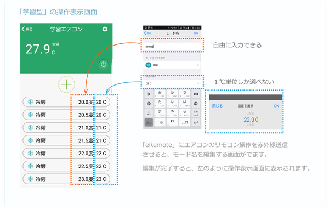
Task: Tap the blue snowflake cooling icon
Action: pyautogui.click(x=148, y=65)
